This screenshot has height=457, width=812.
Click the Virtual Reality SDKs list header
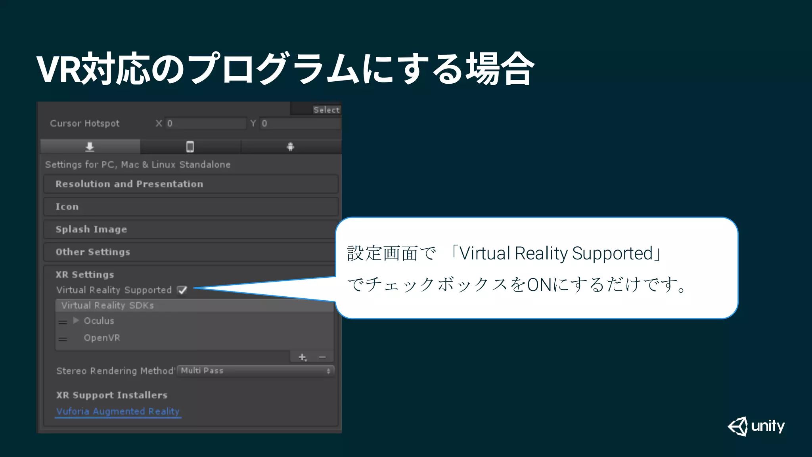195,305
